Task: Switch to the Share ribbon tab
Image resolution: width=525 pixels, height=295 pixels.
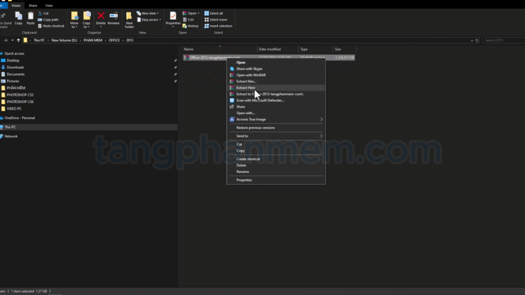Action: [x=33, y=6]
